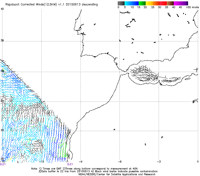
Task: Click the "15" label under the color scale
Action: [x=139, y=7]
